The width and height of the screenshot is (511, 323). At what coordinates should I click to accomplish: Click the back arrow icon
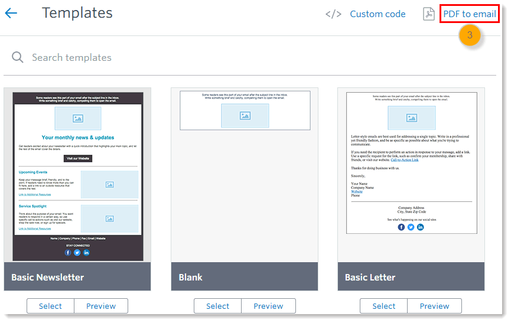click(x=11, y=13)
